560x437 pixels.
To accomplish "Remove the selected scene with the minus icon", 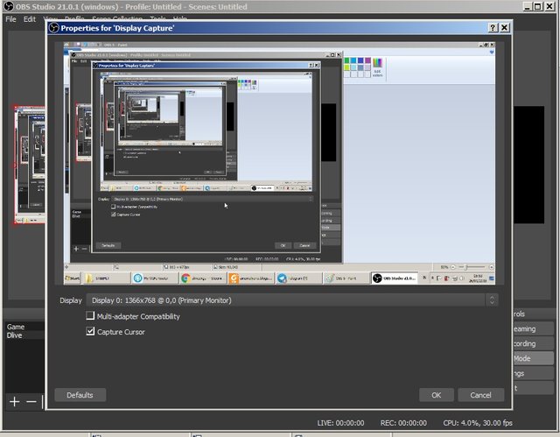I will [x=31, y=402].
